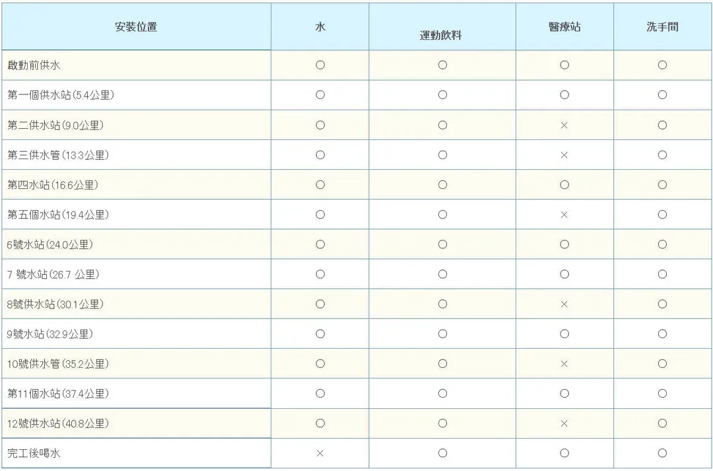Screen dimensions: 713x471
Task: Click 醫療站 cross in 第三供水管 (13.3公里) row
Action: (564, 155)
